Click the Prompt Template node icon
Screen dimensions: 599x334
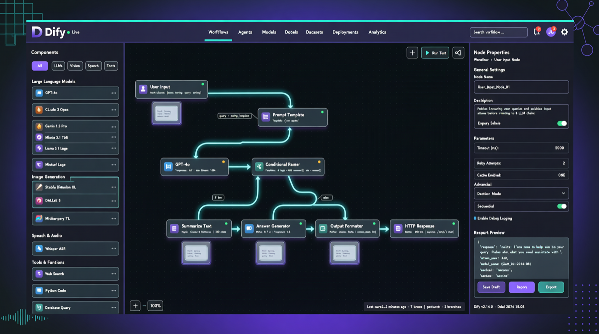265,117
